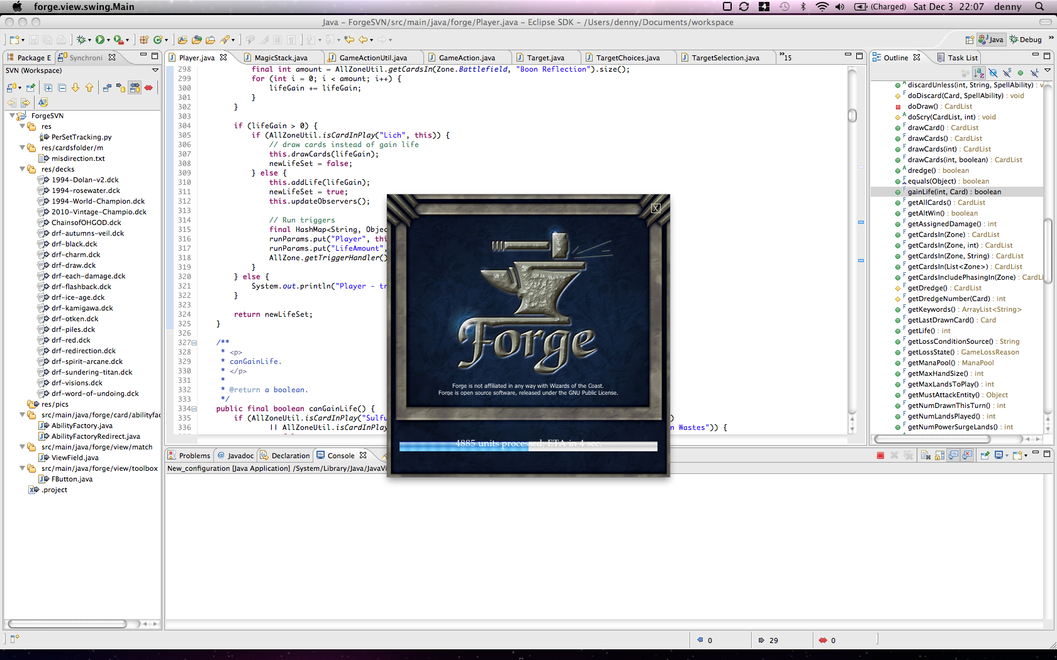Collapse the ForgeSVN project node
Image resolution: width=1057 pixels, height=660 pixels.
[13, 116]
